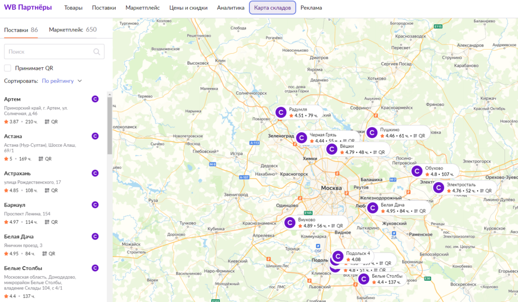
Task: Select the Черная Грязь warehouse marker on map
Action: [x=301, y=138]
